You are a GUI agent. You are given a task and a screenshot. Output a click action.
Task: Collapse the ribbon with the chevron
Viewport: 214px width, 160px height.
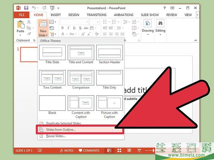coord(195,40)
